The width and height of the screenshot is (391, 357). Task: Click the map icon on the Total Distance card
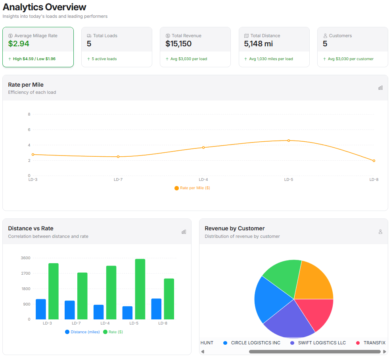click(x=247, y=36)
